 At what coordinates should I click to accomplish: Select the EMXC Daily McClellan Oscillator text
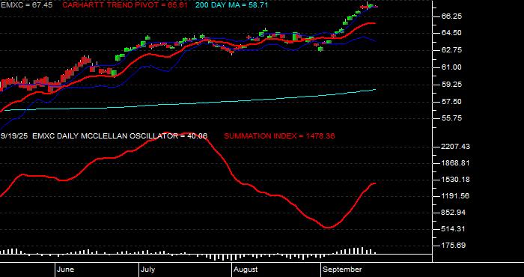point(120,136)
